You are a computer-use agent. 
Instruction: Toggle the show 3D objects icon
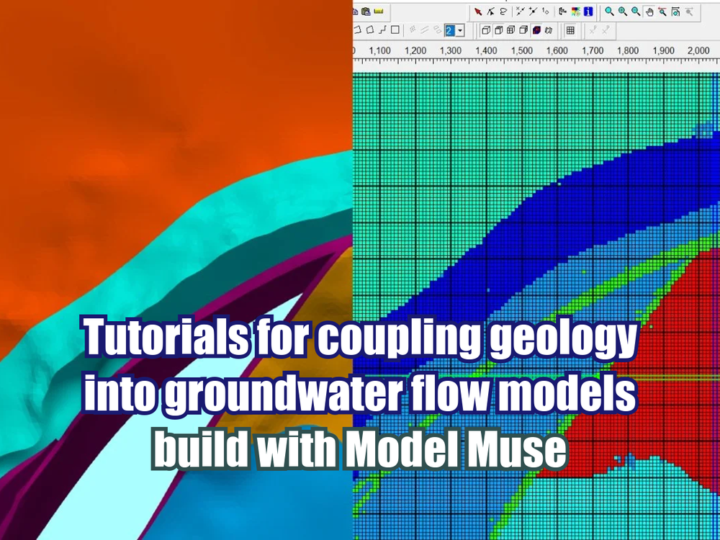pos(548,31)
